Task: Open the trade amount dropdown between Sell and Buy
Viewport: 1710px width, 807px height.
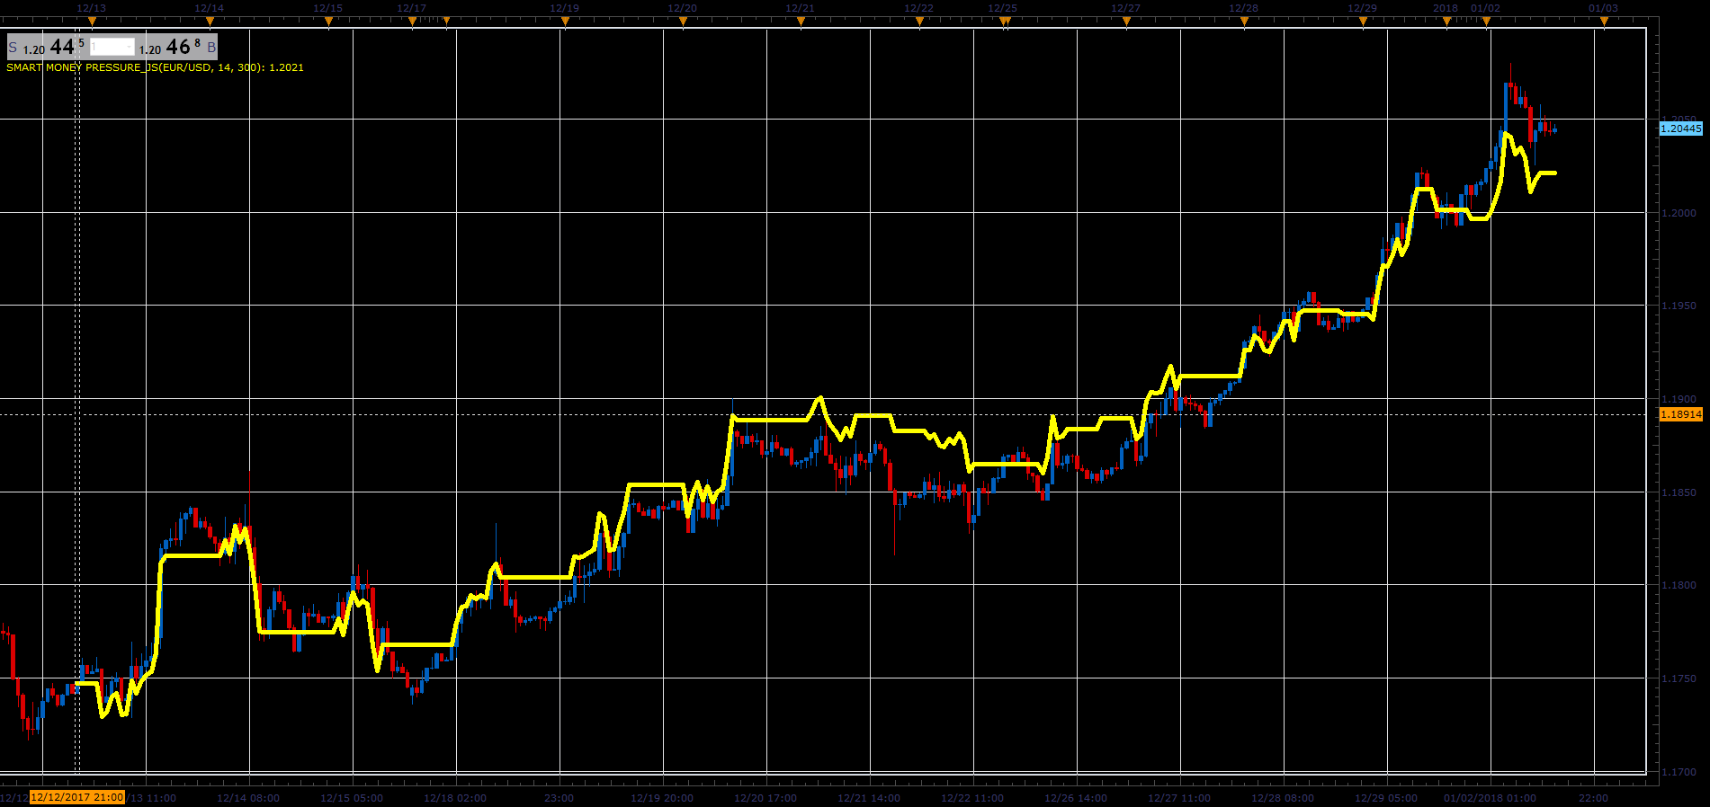Action: coord(112,47)
